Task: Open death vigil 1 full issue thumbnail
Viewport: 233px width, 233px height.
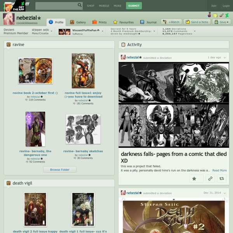Action: (x=83, y=209)
